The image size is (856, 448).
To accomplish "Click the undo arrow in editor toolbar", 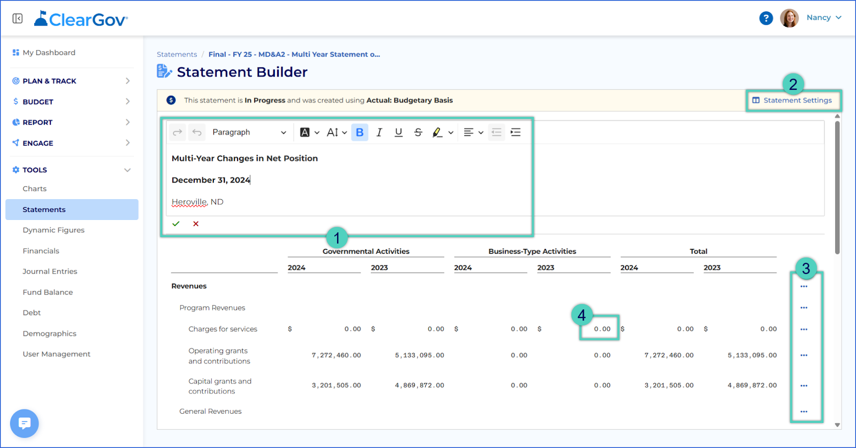I will pyautogui.click(x=197, y=132).
